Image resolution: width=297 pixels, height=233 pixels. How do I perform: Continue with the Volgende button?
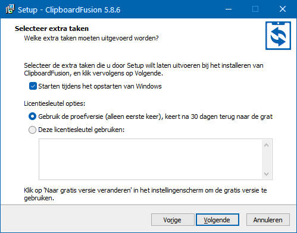coord(217,220)
